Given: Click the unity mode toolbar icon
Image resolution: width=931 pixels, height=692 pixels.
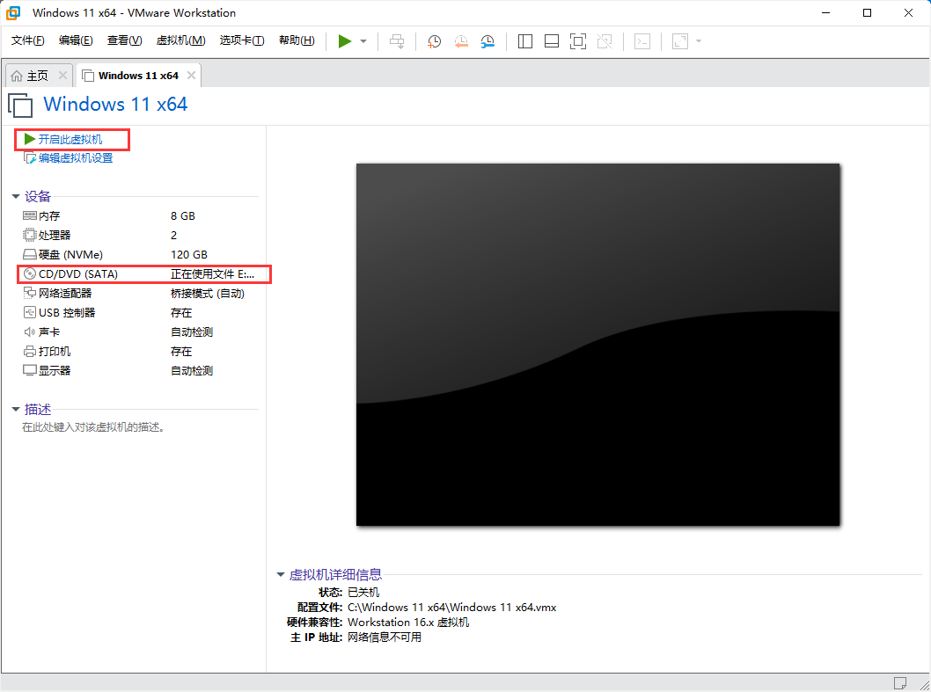Looking at the screenshot, I should (605, 41).
